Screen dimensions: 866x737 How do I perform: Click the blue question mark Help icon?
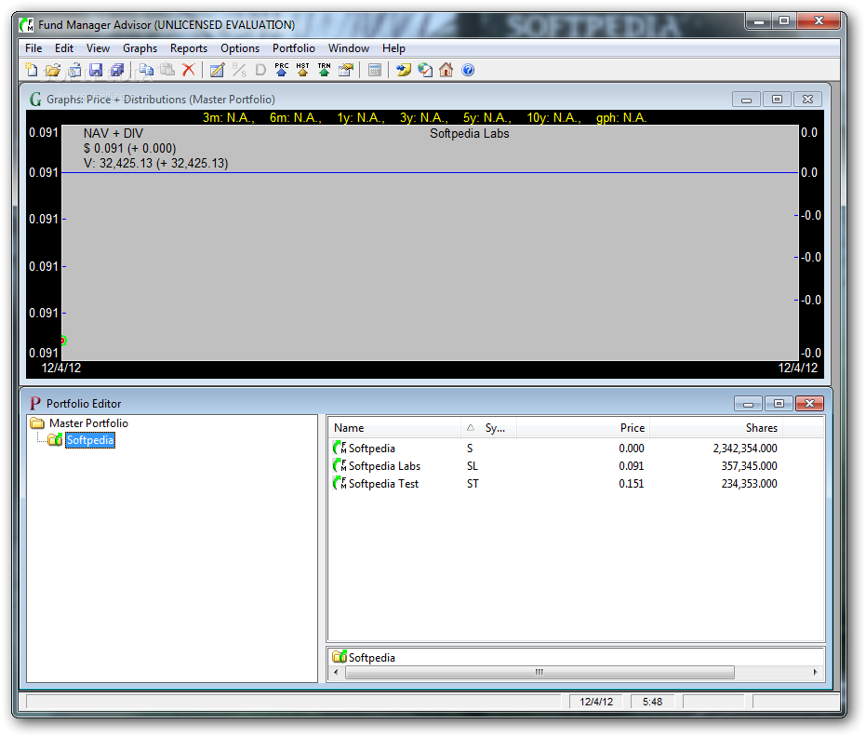pyautogui.click(x=468, y=70)
